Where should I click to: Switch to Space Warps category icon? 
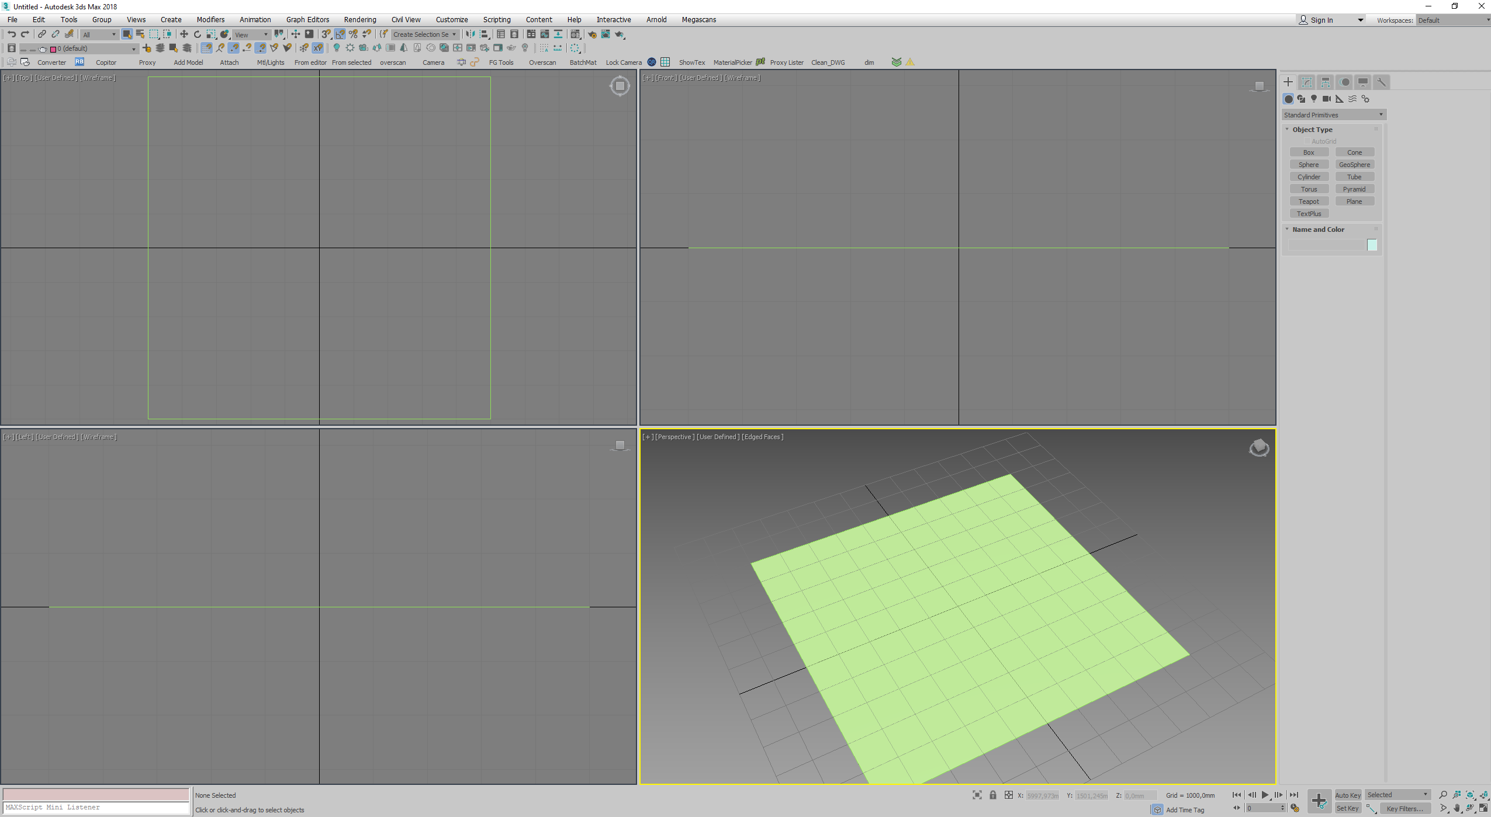[x=1352, y=99]
